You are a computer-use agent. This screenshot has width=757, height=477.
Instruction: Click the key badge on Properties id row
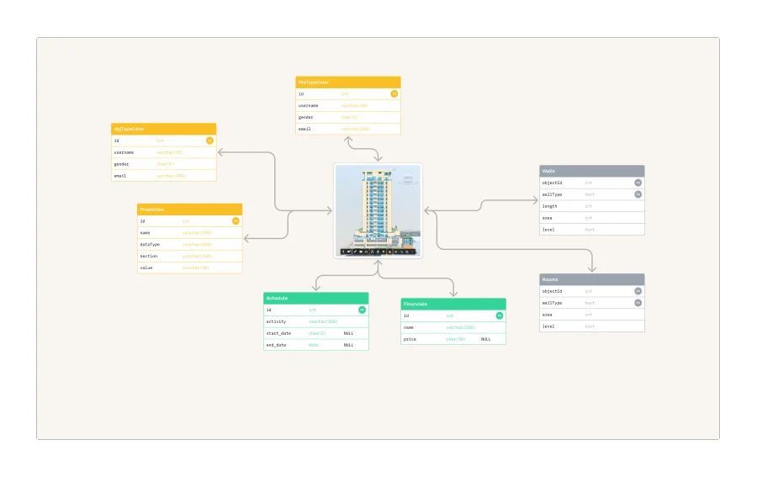coord(236,220)
